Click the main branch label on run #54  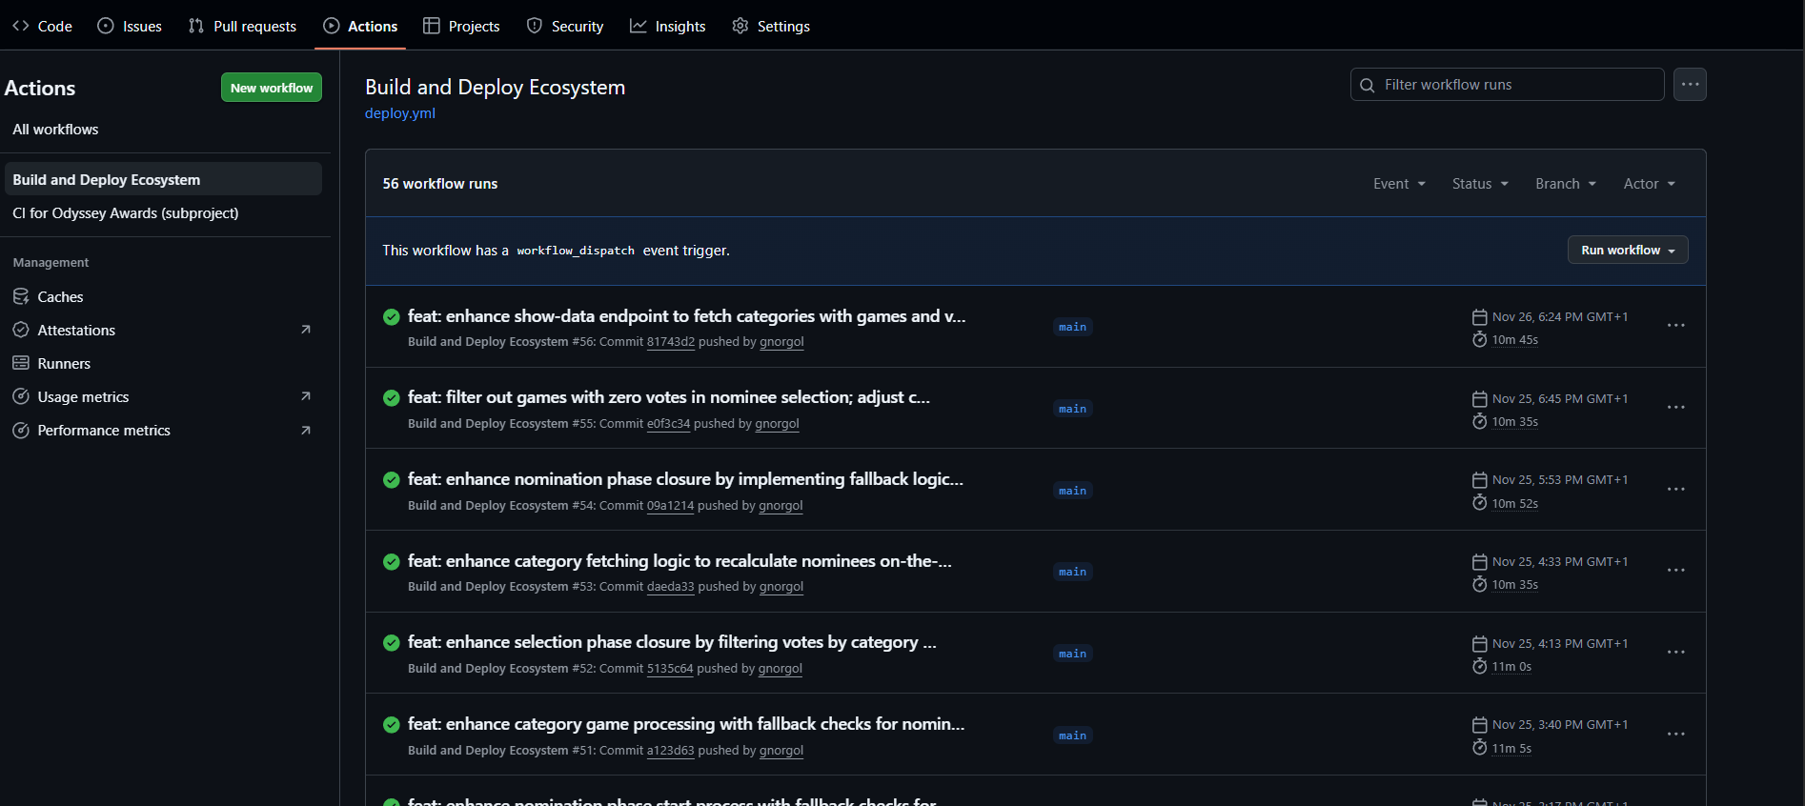click(1072, 491)
